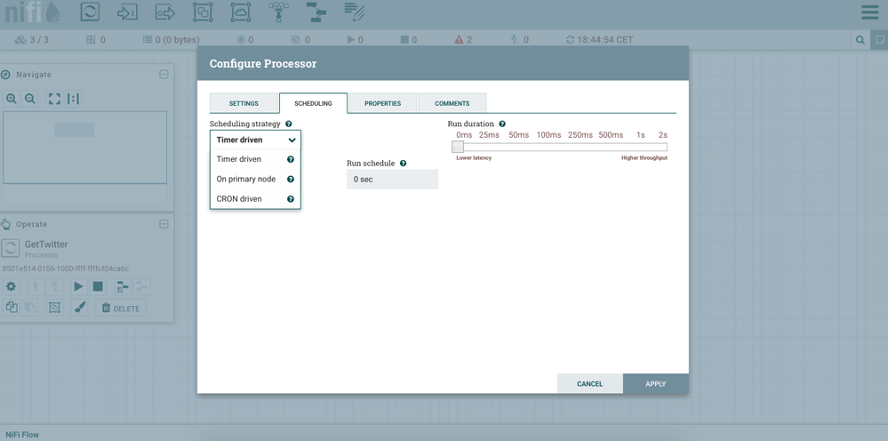Collapse the Navigate panel
Screen dimensions: 888x441
click(164, 75)
